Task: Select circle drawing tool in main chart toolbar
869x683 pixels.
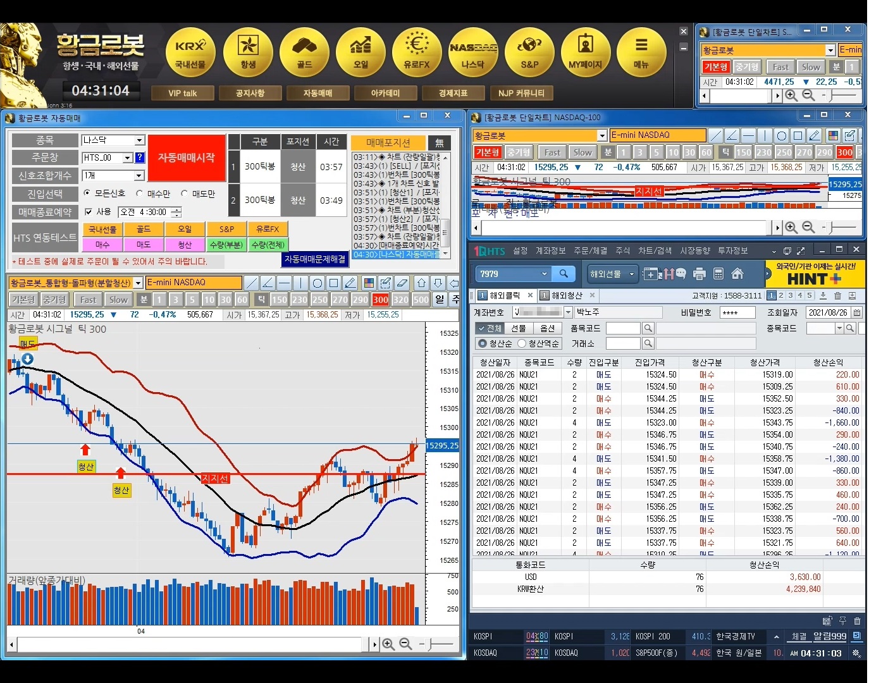Action: point(317,283)
